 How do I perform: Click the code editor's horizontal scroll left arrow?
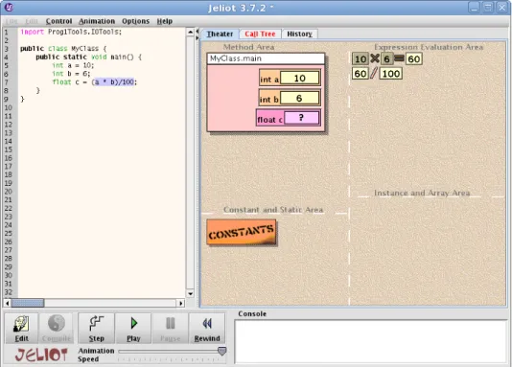[7, 303]
